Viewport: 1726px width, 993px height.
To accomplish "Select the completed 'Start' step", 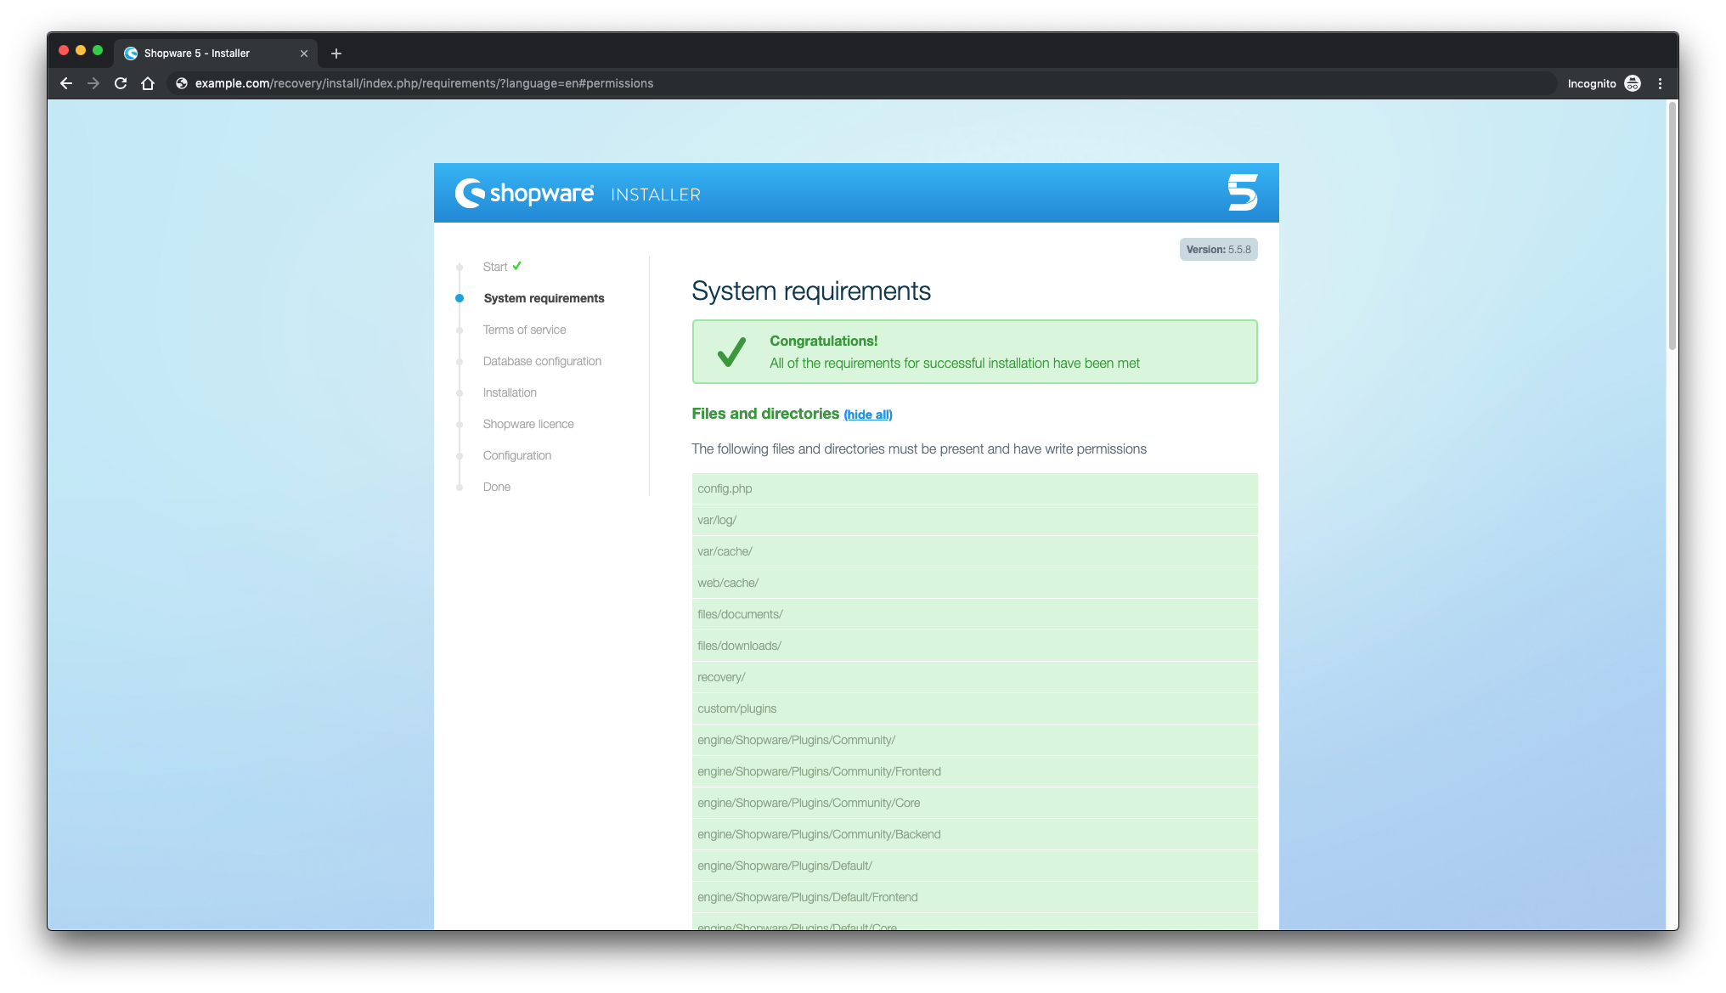I will [x=495, y=267].
